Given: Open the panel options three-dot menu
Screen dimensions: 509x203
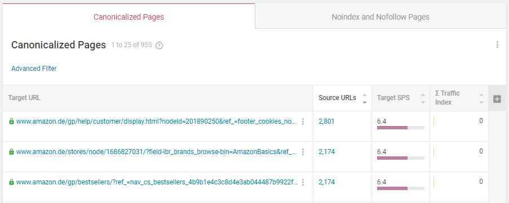Looking at the screenshot, I should [497, 44].
